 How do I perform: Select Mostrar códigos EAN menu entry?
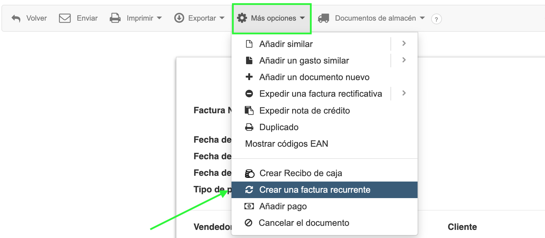pos(286,144)
